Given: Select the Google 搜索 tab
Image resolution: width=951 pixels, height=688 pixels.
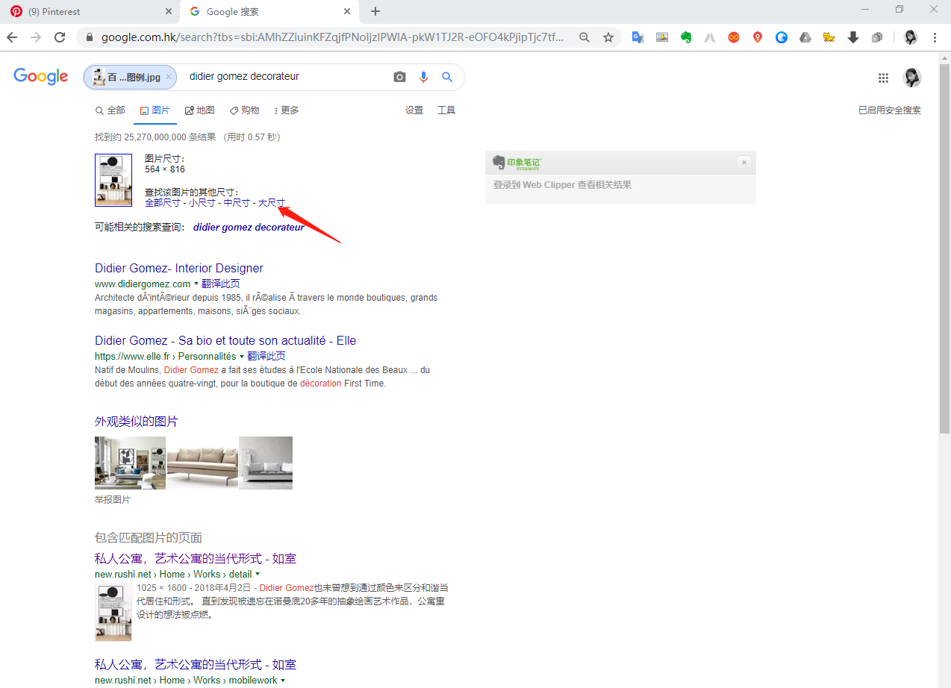Looking at the screenshot, I should click(269, 11).
